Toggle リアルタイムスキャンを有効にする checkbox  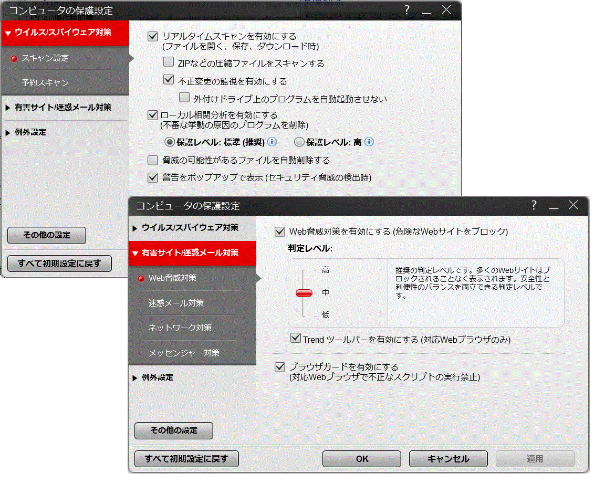pyautogui.click(x=153, y=37)
